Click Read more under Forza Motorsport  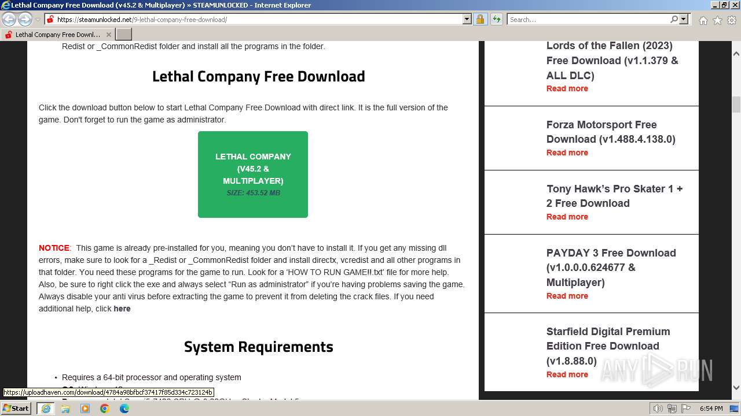click(567, 153)
